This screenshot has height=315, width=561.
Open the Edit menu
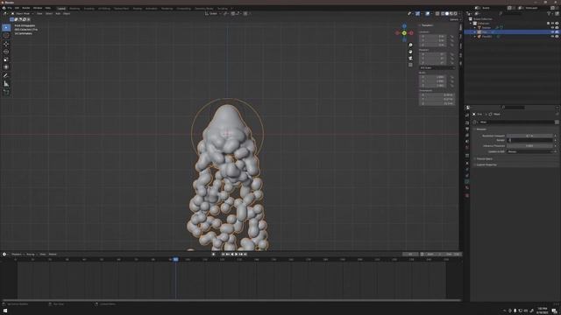pos(17,8)
